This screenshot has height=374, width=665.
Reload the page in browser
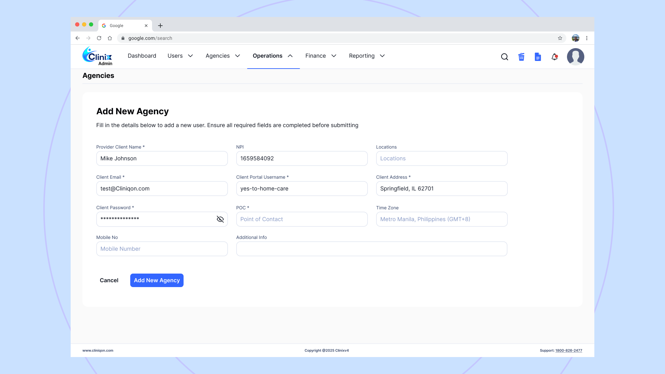coord(99,38)
